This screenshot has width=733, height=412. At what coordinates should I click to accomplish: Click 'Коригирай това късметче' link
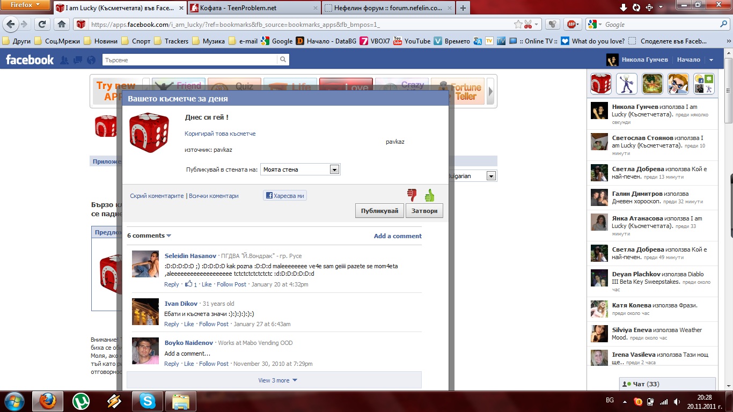click(x=220, y=134)
